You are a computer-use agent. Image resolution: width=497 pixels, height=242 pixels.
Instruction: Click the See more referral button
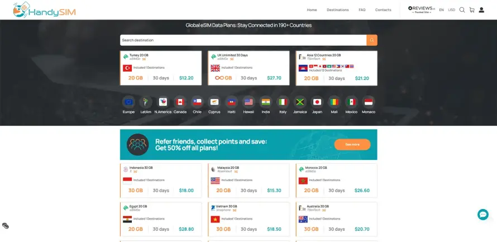click(352, 144)
